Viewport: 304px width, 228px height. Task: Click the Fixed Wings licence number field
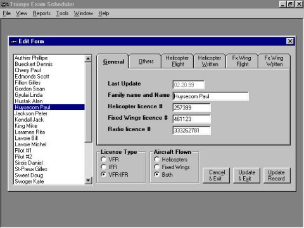[x=191, y=119]
